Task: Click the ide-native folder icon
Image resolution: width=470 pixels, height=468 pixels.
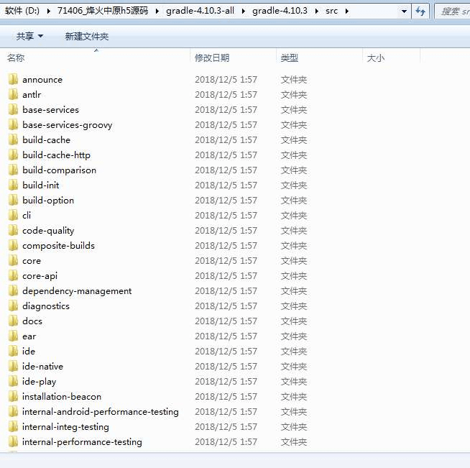Action: (13, 366)
